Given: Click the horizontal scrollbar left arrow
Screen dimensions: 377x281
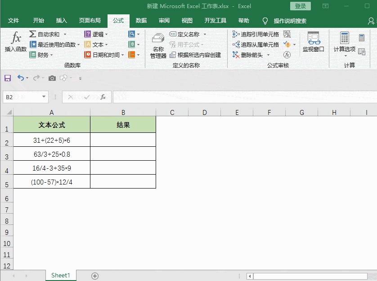Looking at the screenshot, I should tap(250, 276).
